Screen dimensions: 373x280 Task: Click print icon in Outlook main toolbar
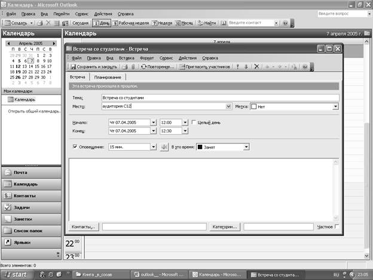40,23
